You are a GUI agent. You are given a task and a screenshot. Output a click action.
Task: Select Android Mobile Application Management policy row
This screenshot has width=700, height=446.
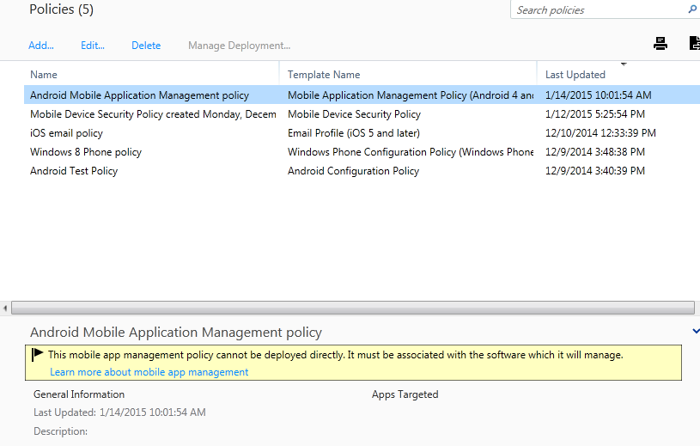362,95
